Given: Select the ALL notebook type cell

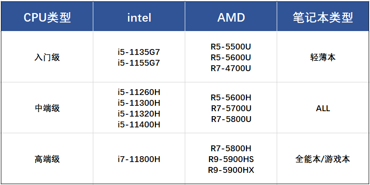Looking at the screenshot, I should [323, 108].
